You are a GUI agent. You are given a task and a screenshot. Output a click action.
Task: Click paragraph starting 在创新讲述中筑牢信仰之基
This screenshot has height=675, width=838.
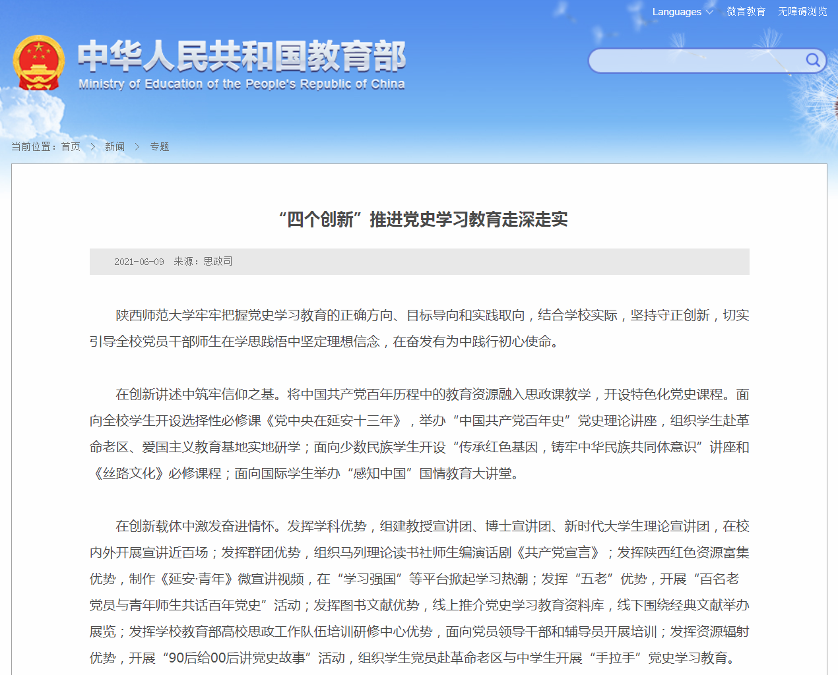click(419, 434)
